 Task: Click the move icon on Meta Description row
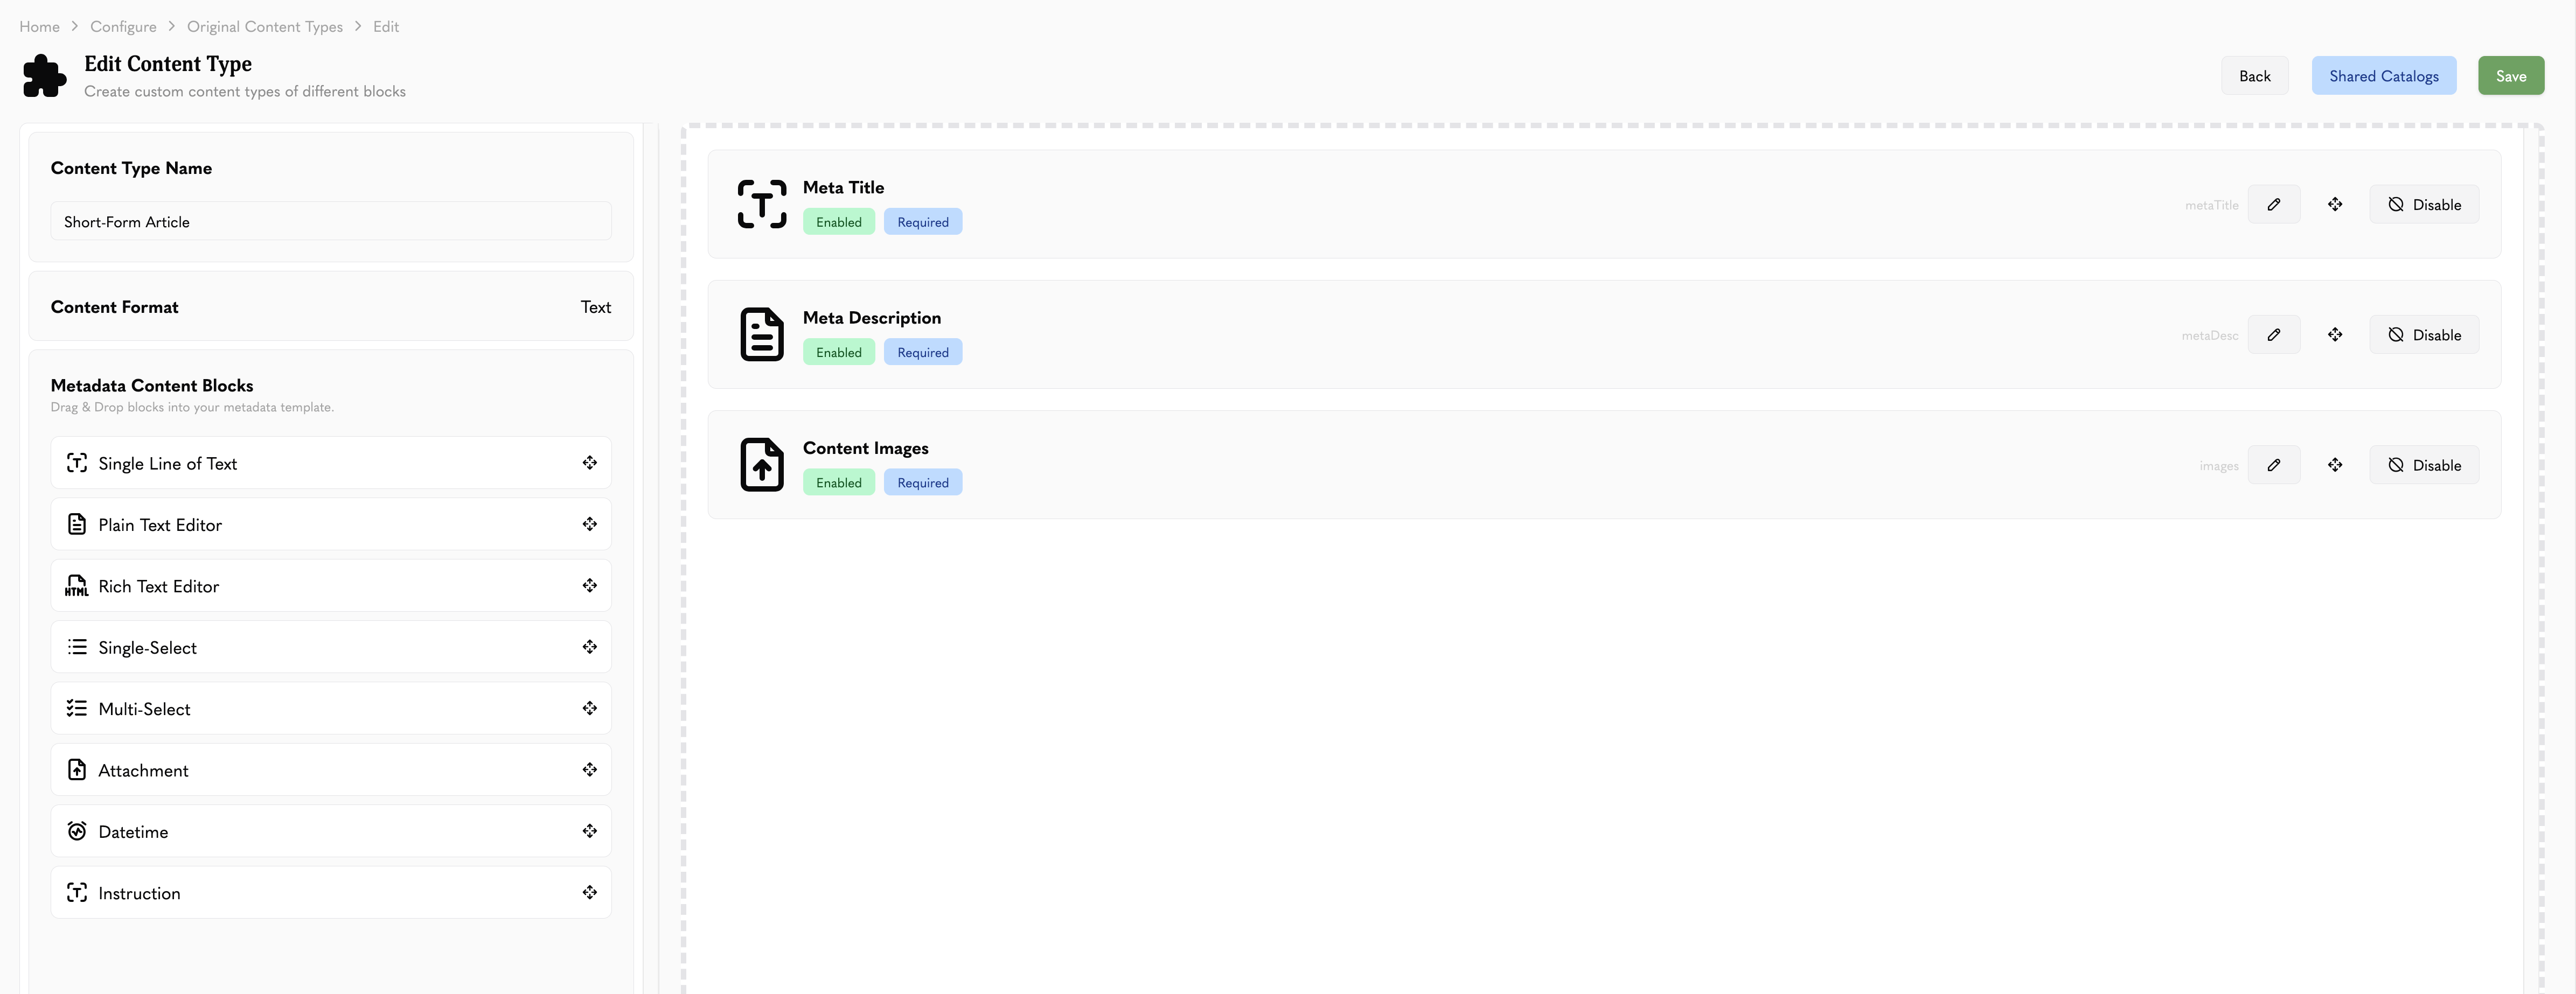[2335, 335]
